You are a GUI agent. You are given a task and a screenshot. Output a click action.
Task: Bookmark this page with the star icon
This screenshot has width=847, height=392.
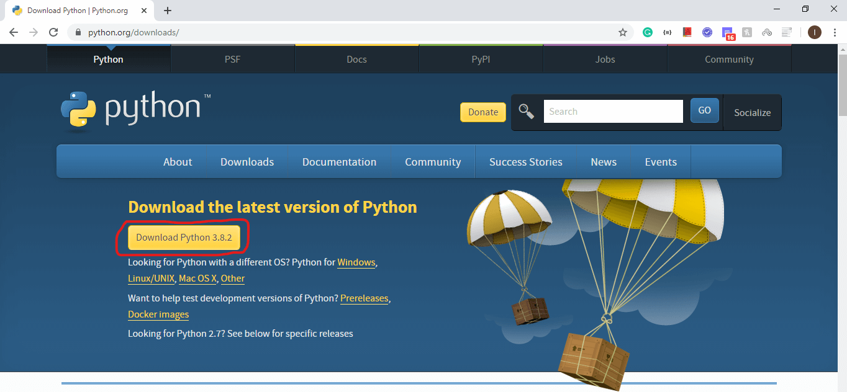click(x=623, y=32)
